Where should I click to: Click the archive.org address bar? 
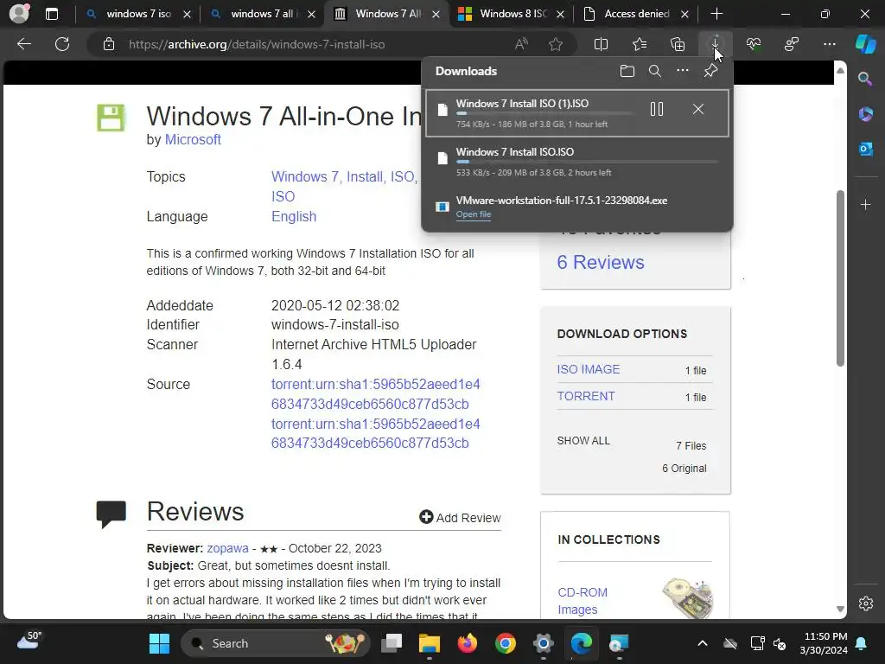point(257,44)
